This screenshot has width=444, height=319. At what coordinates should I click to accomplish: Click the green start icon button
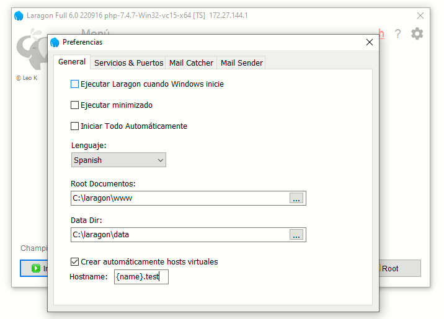(35, 268)
